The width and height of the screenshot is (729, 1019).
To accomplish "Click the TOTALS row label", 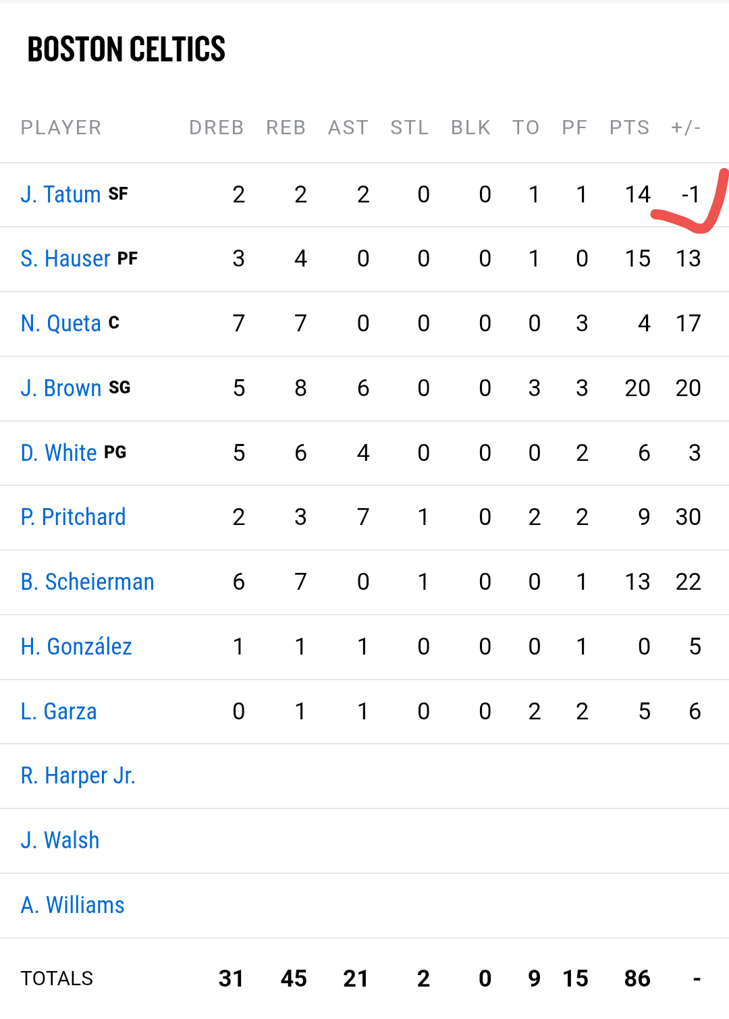I will pos(57,979).
